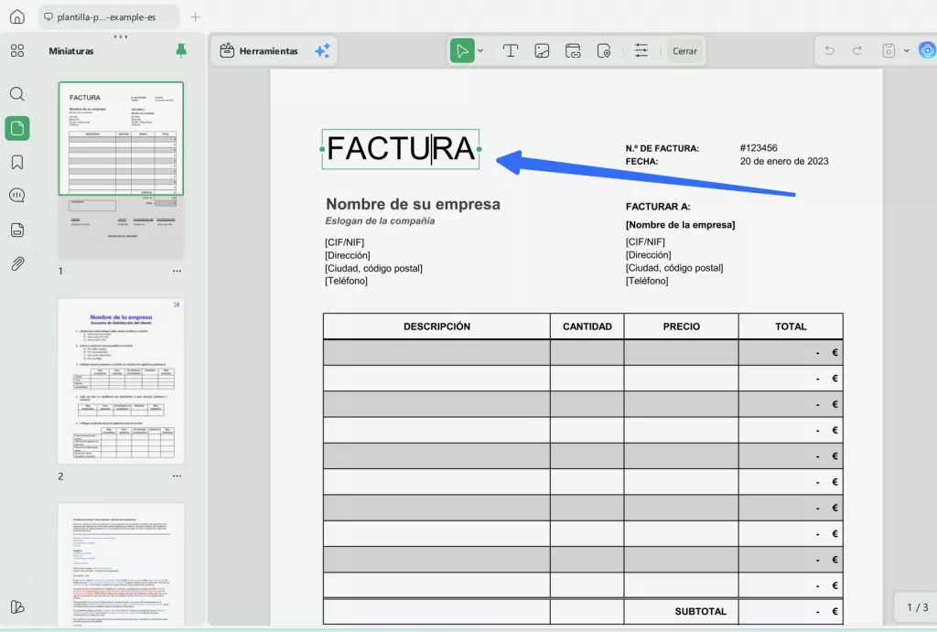The image size is (937, 632).
Task: Select page 1 thumbnail
Action: [x=121, y=169]
